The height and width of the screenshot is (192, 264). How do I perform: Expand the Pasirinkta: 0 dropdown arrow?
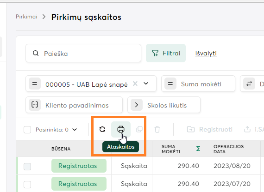[75, 129]
